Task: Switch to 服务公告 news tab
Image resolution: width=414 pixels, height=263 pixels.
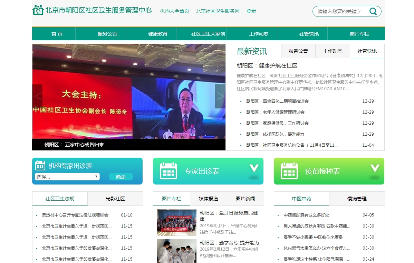Action: click(298, 51)
